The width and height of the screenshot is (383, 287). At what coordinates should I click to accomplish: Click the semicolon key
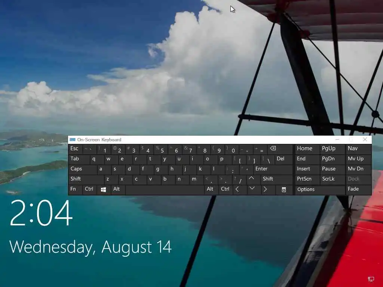pos(232,169)
